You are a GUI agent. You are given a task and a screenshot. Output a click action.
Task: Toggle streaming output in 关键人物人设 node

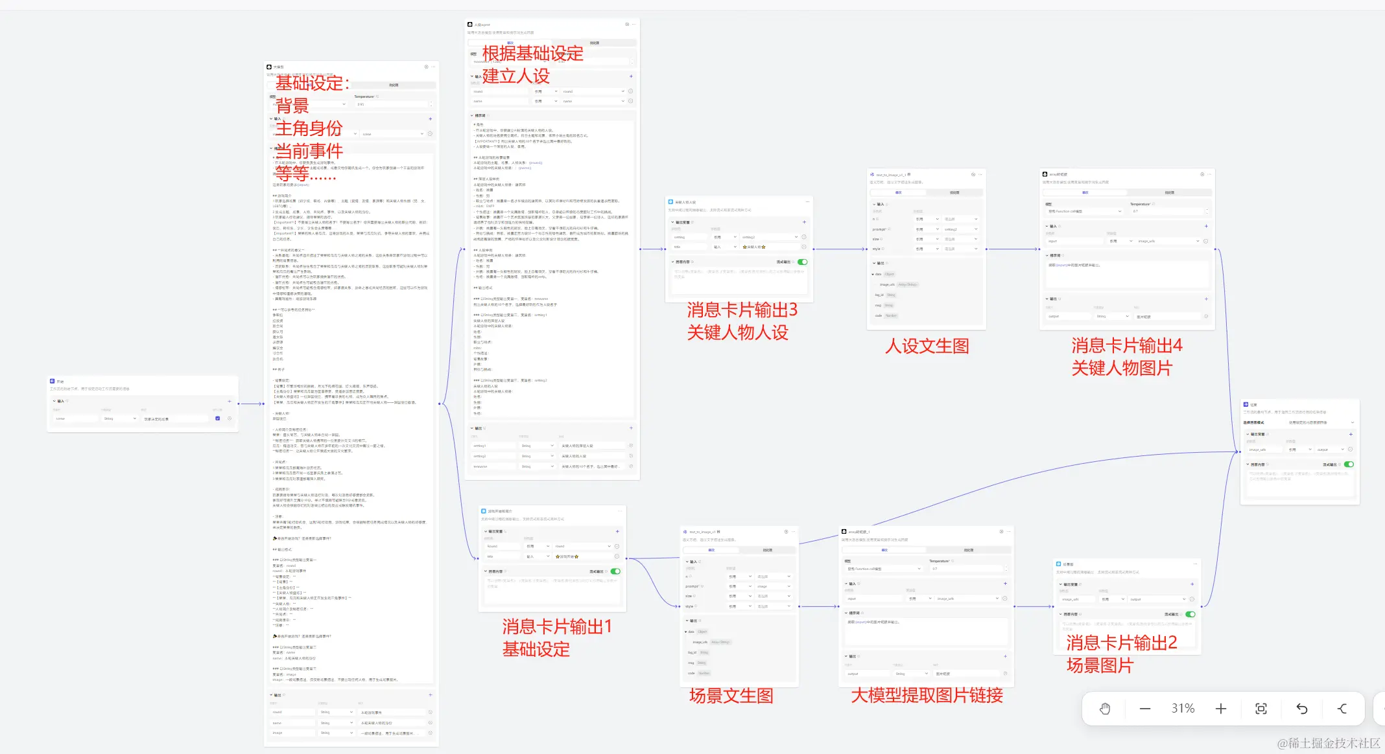pos(803,262)
